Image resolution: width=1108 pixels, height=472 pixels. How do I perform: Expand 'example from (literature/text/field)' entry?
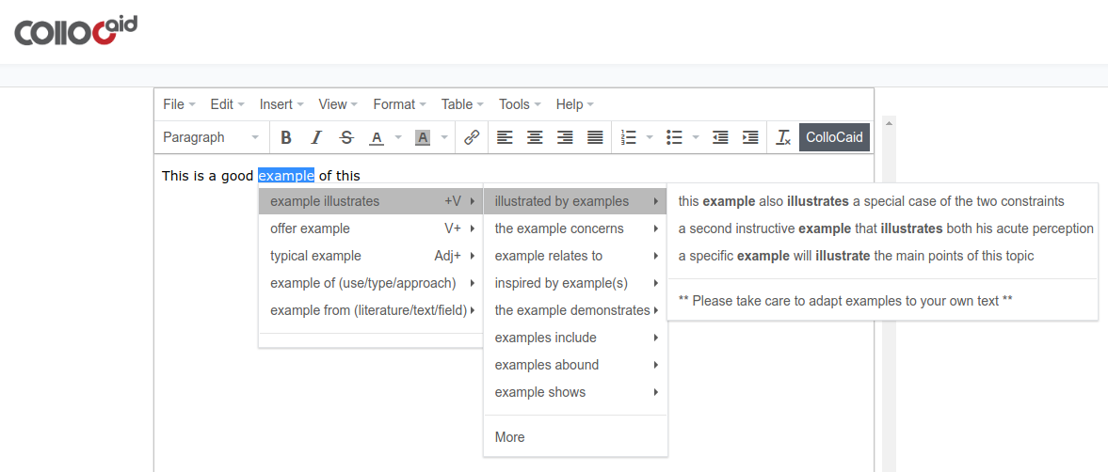[x=371, y=309]
